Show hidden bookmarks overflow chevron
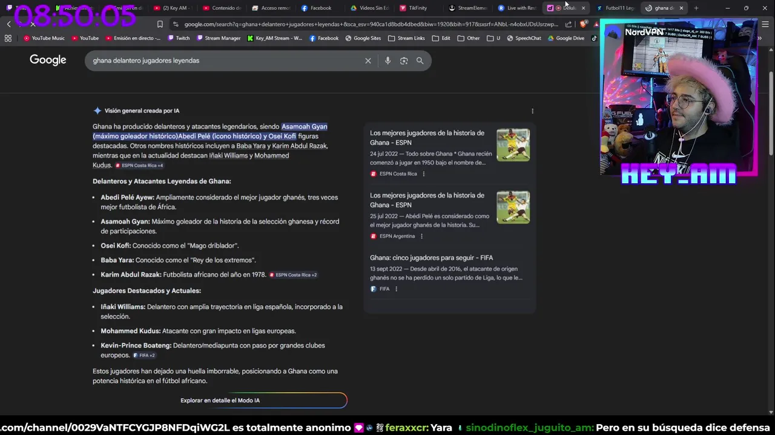This screenshot has width=775, height=435. pos(759,38)
